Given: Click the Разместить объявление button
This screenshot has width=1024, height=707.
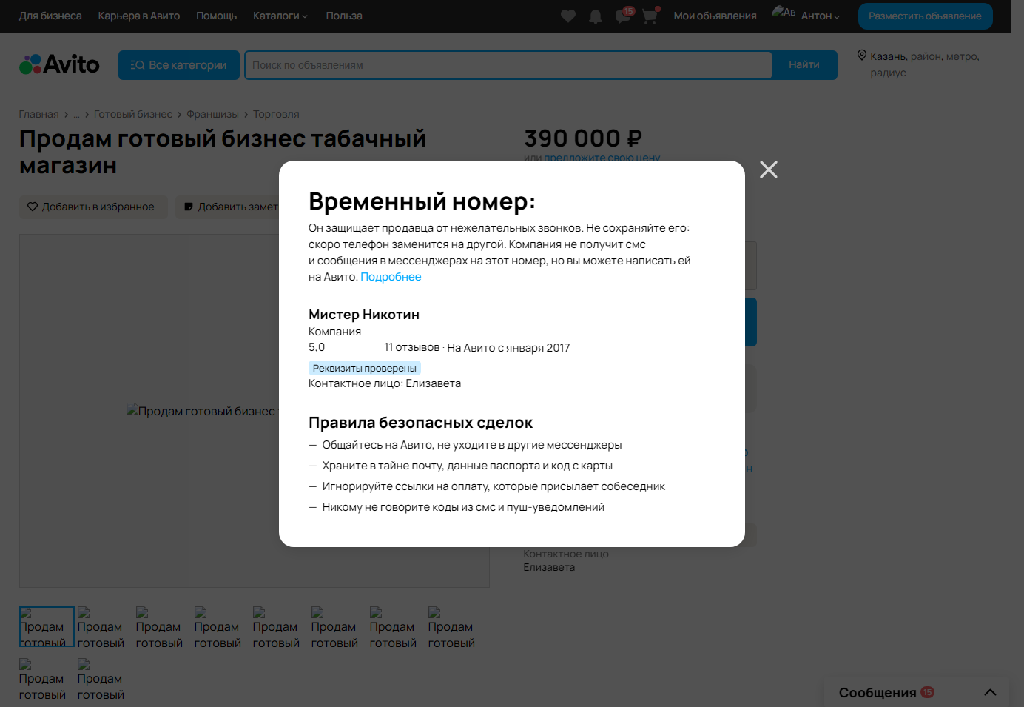Looking at the screenshot, I should click(x=926, y=16).
